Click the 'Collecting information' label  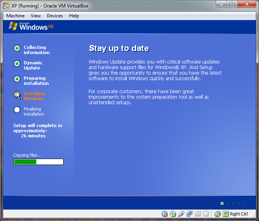point(36,50)
